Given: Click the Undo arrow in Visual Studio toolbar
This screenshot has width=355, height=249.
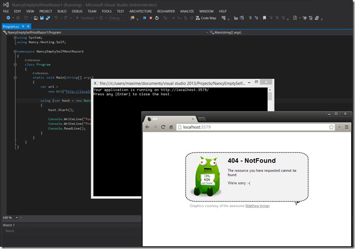Looking at the screenshot, I should pos(56,18).
